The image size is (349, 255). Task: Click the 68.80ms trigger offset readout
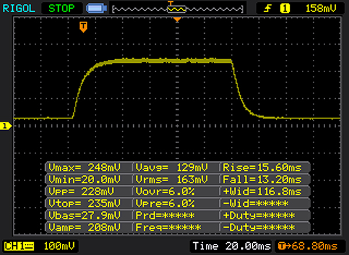coord(308,246)
